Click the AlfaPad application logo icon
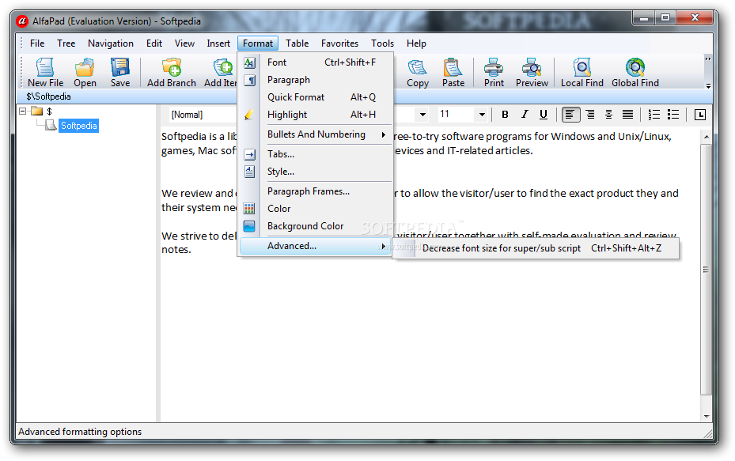Viewport: 735px width, 461px height. (22, 21)
